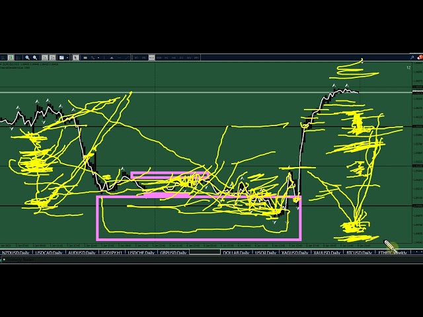The image size is (423, 317).
Task: Toggle the M15 timeframe button
Action: 151,57
